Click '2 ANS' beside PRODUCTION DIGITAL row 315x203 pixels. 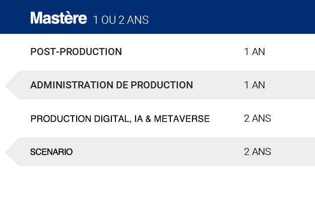258,118
